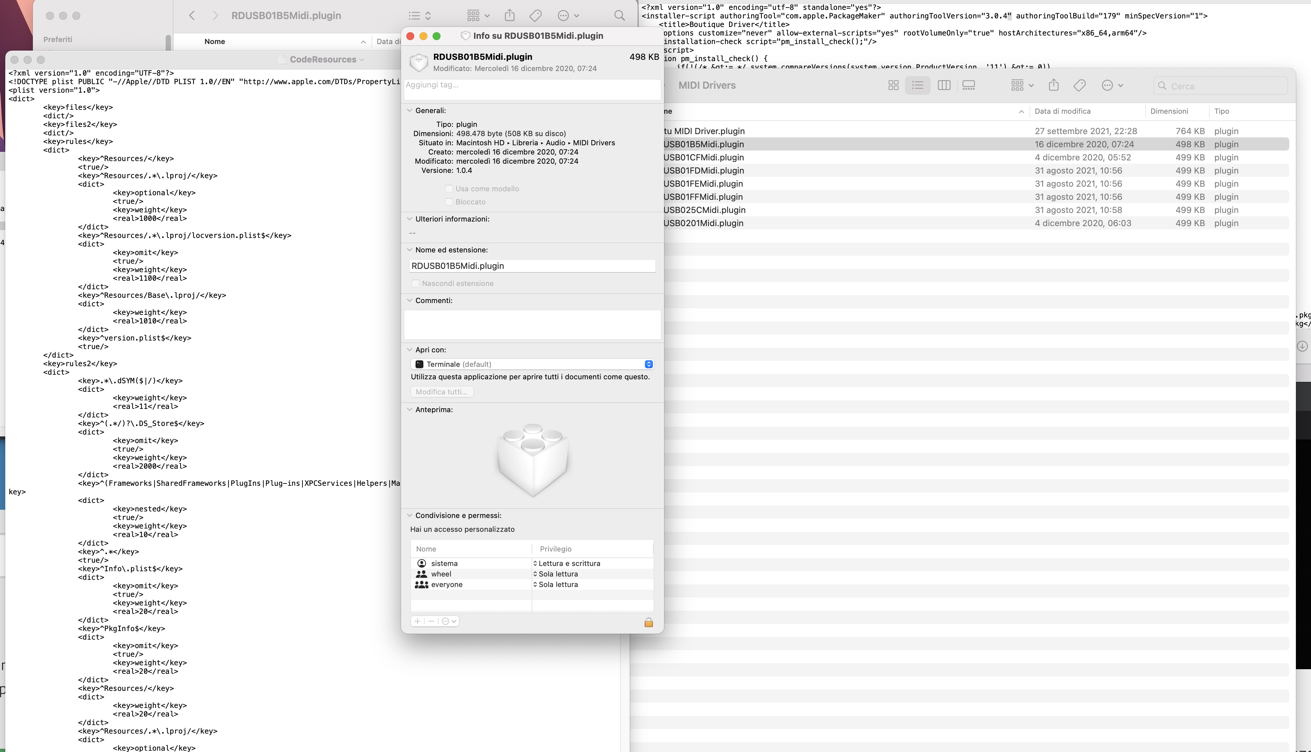The image size is (1311, 752).
Task: Switch MIDI Drivers window to column view
Action: coord(944,85)
